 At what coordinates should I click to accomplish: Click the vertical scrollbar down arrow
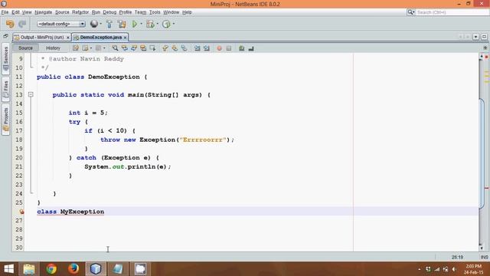(x=482, y=248)
